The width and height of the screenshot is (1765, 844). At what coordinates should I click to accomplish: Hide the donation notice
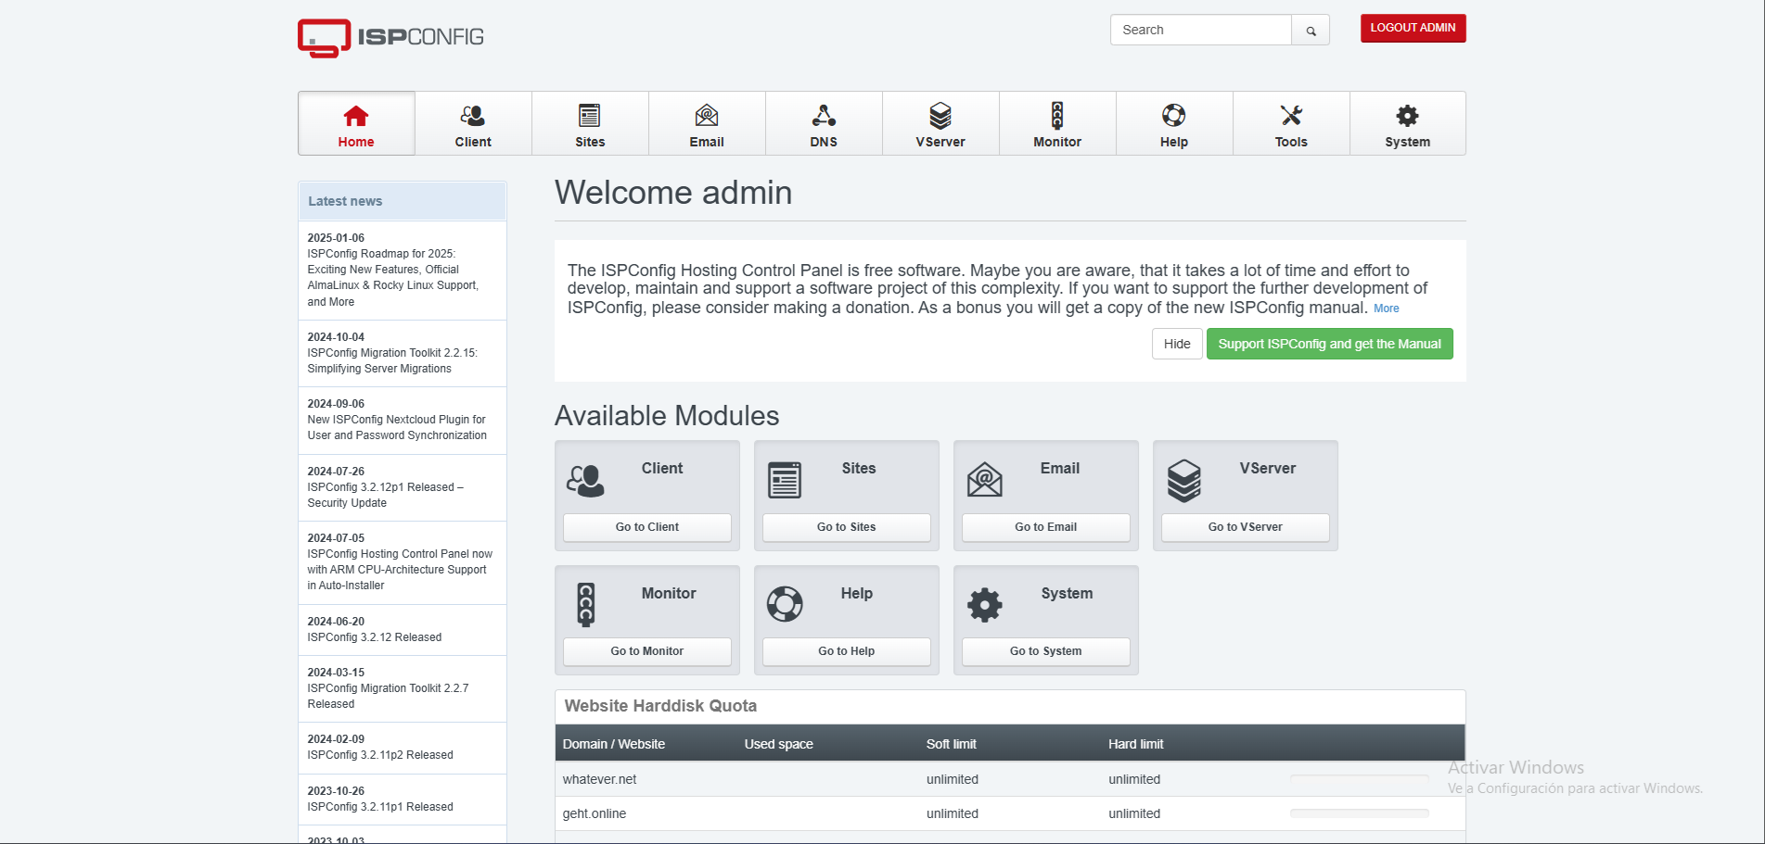1177,344
